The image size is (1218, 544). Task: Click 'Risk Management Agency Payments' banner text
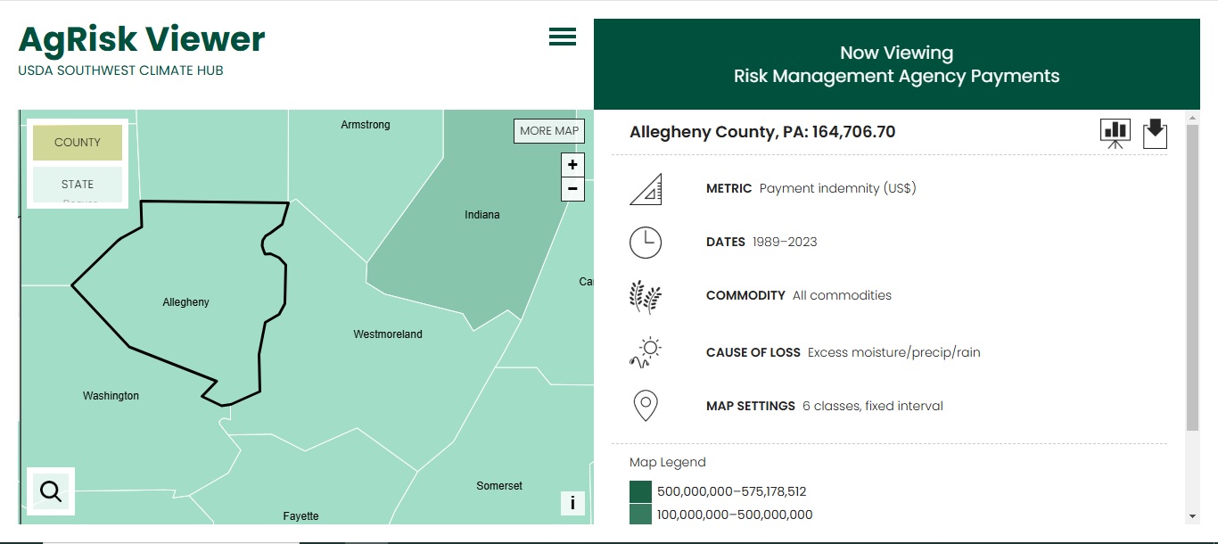pos(897,76)
